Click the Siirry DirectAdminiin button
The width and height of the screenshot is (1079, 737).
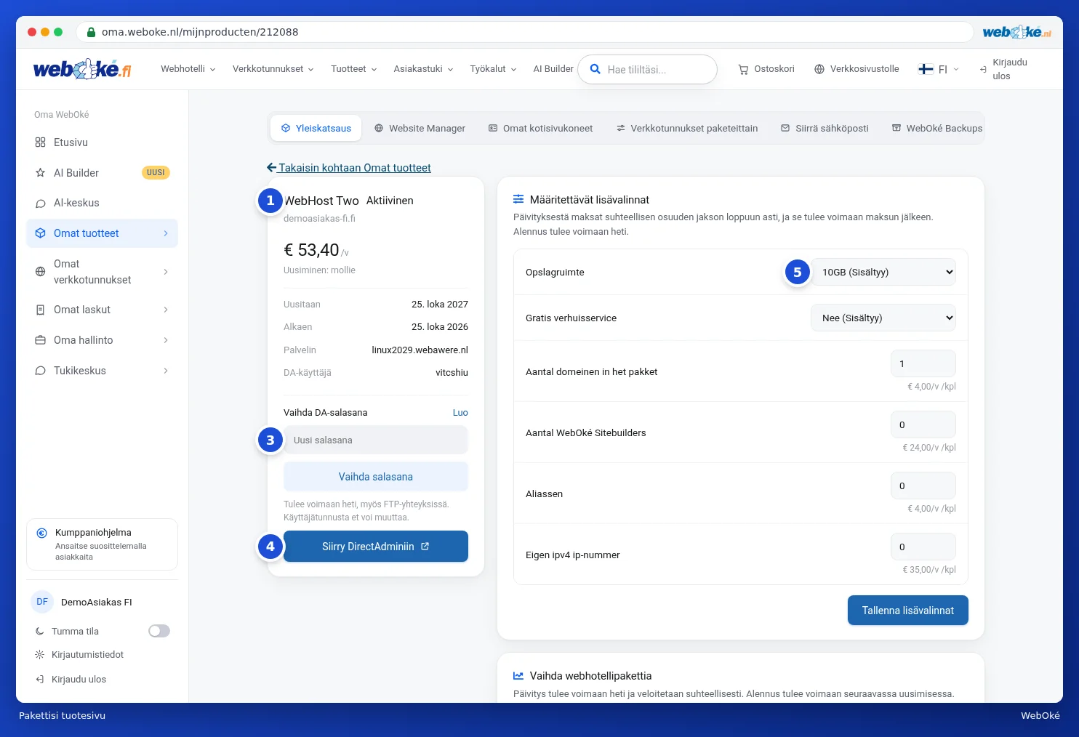[x=376, y=547]
